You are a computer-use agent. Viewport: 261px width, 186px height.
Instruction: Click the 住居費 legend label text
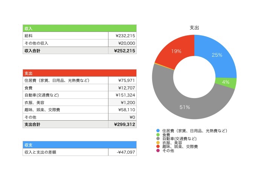click(195, 131)
